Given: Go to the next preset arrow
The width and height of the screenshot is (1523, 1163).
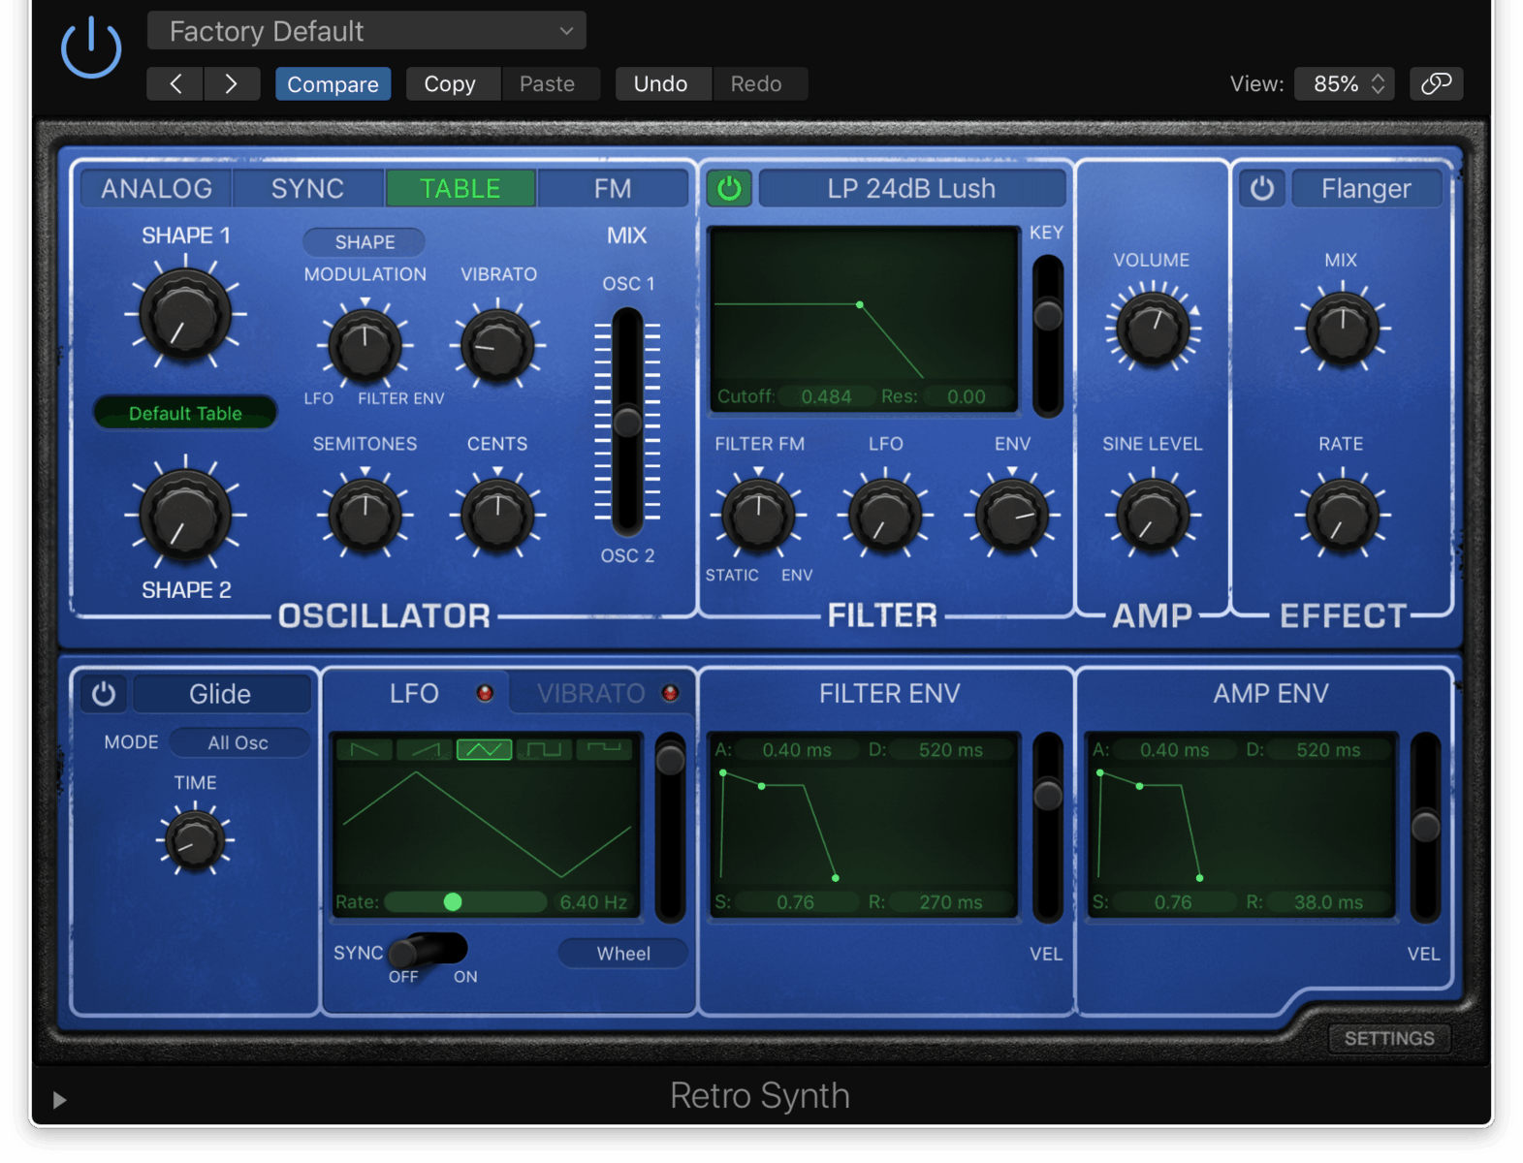Looking at the screenshot, I should click(x=232, y=84).
